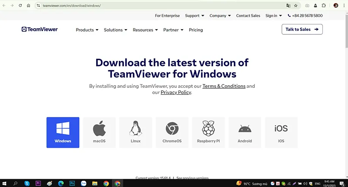348x187 pixels.
Task: Open the Pricing page
Action: click(x=196, y=30)
